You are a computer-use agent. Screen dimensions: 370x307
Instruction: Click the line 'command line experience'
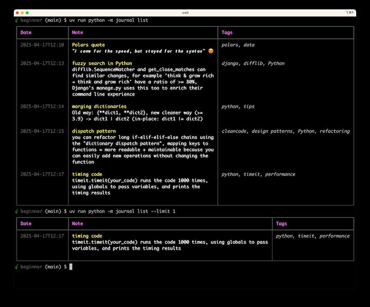103,94
